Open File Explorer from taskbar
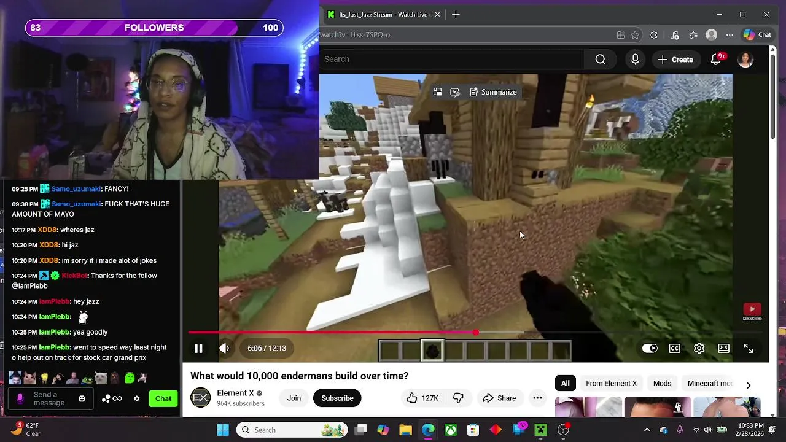The width and height of the screenshot is (786, 442). coord(405,430)
